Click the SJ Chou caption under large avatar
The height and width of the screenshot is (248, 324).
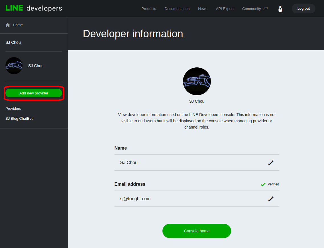pyautogui.click(x=197, y=102)
